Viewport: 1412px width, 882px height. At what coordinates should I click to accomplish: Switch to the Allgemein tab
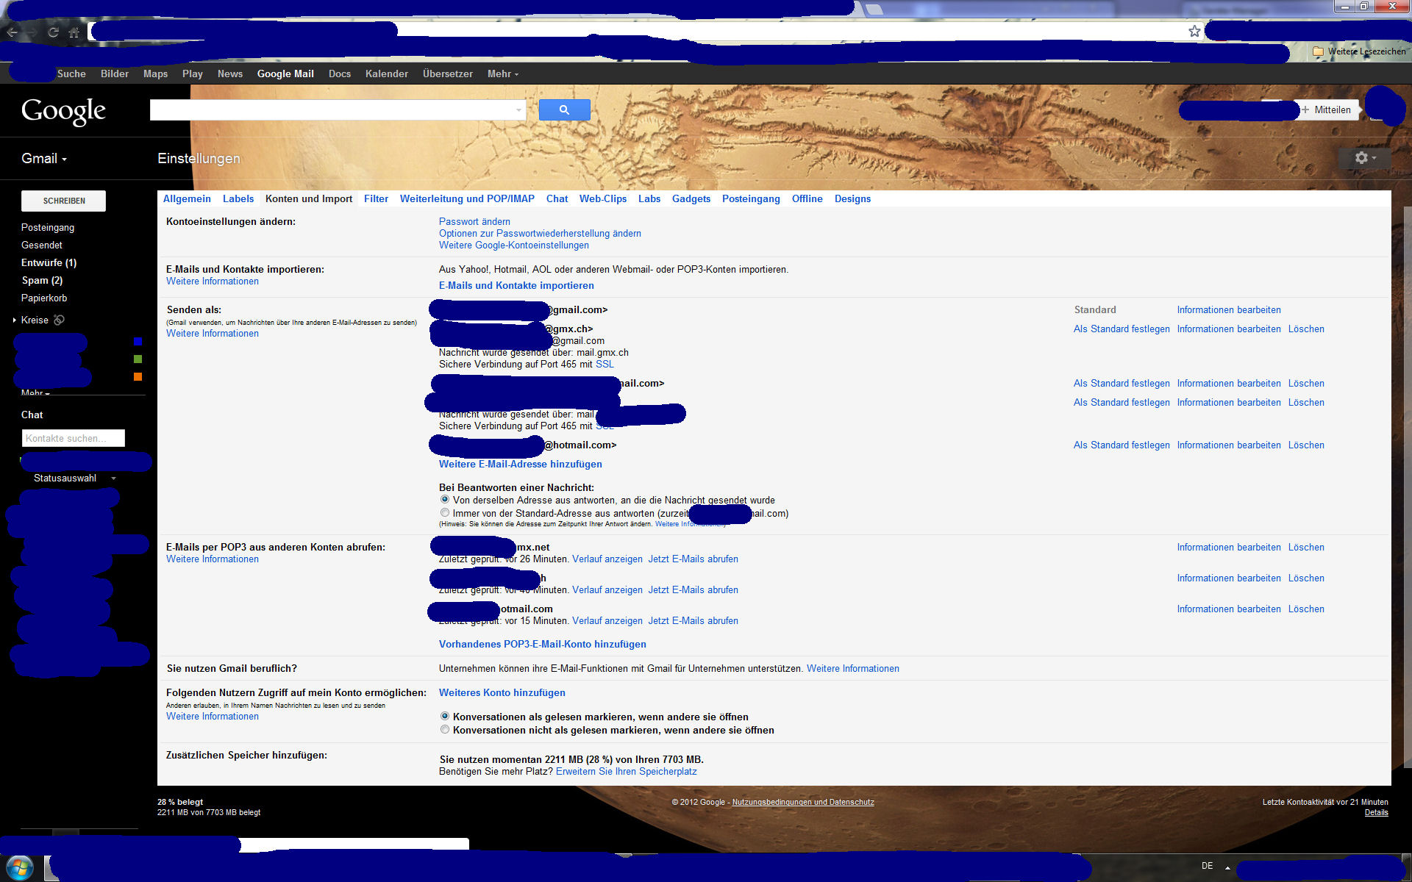coord(187,198)
